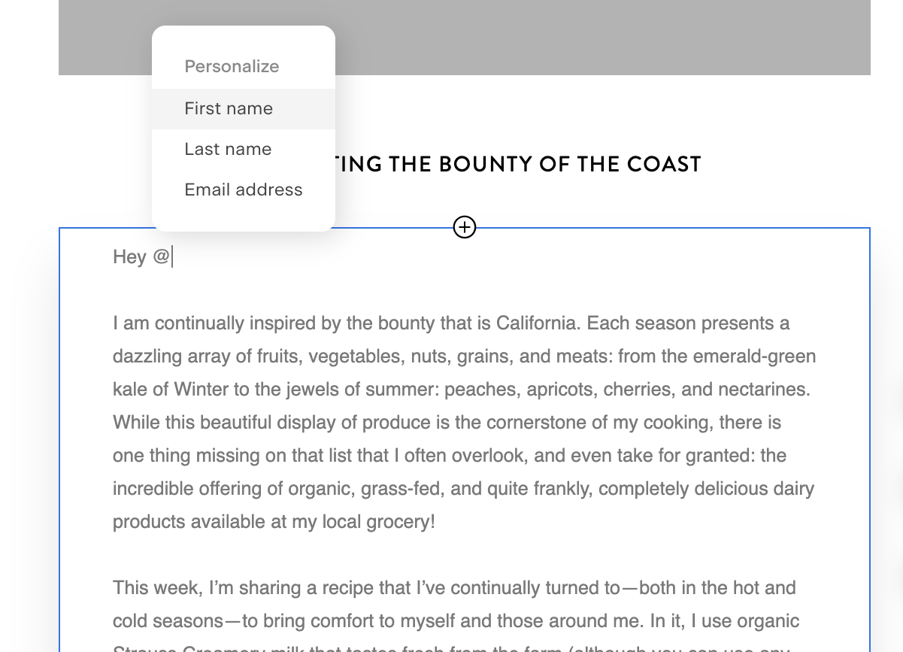
Task: Choose the Last name personalization option
Action: point(243,149)
